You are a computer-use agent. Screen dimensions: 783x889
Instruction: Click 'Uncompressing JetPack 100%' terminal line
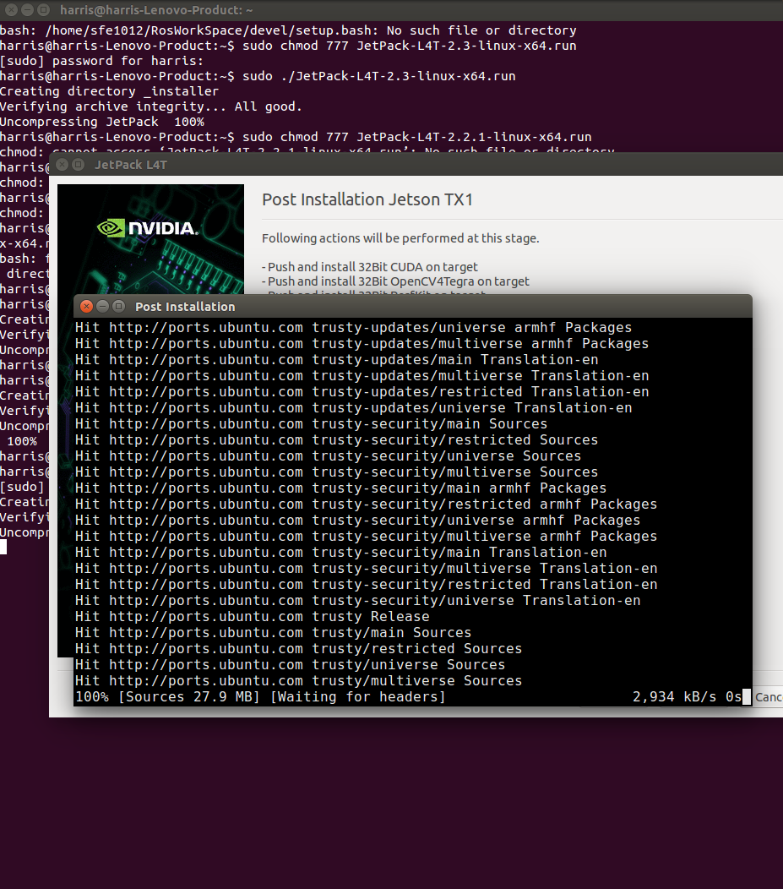(x=102, y=122)
